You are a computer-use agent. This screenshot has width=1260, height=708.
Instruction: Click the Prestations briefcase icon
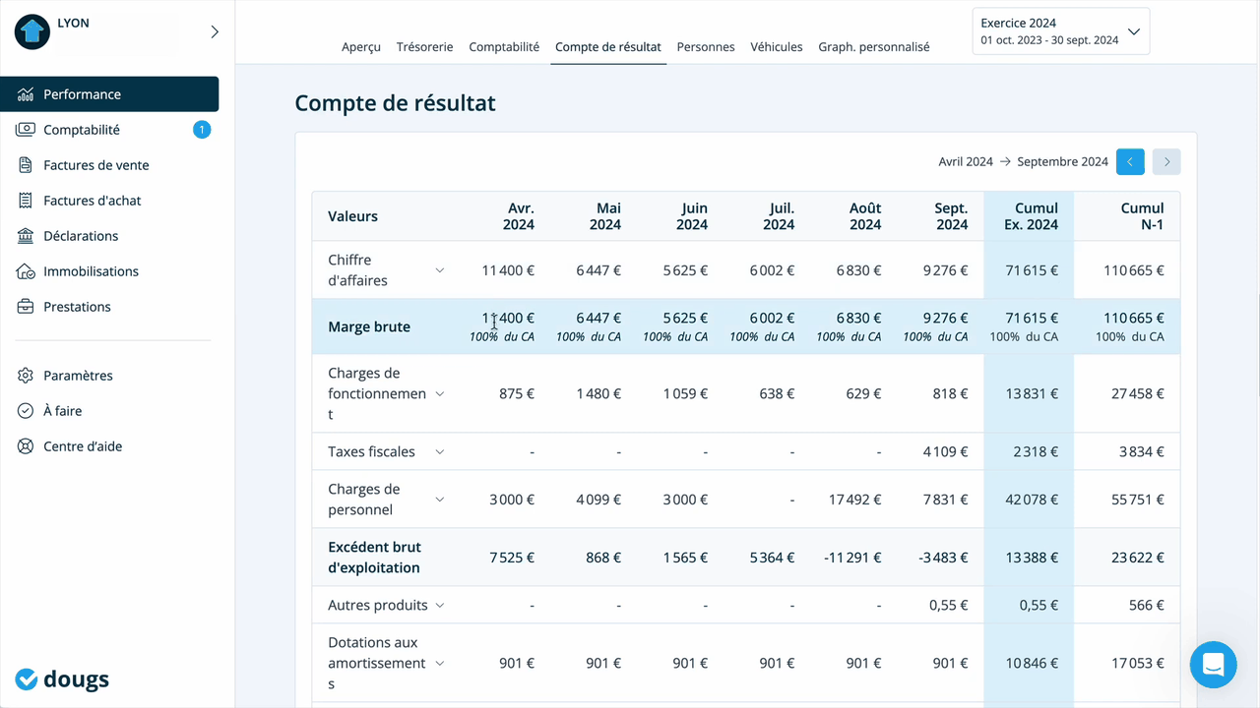point(26,307)
